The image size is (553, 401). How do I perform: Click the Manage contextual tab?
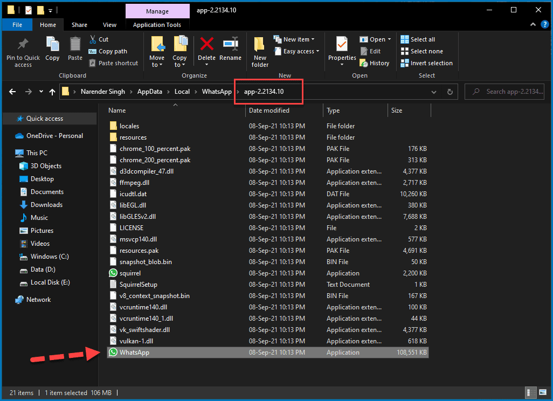pyautogui.click(x=157, y=11)
